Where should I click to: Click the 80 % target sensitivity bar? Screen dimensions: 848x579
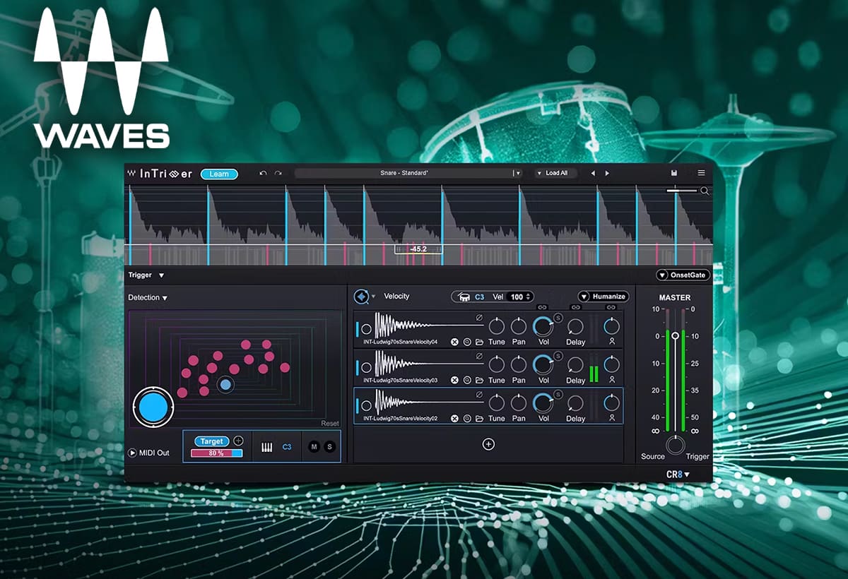pyautogui.click(x=216, y=453)
